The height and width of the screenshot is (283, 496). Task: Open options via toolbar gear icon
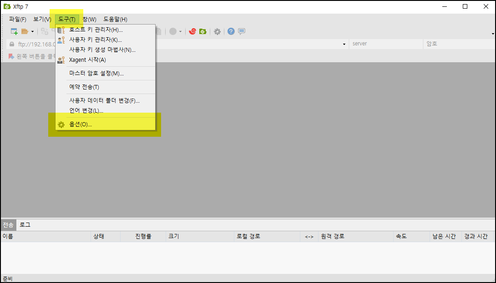coord(217,31)
